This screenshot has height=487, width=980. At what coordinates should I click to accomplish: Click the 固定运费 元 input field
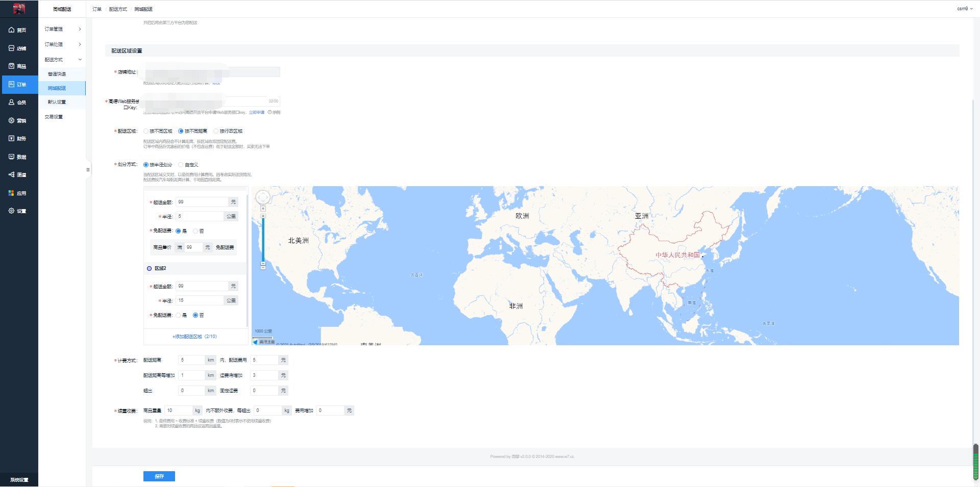tap(264, 391)
